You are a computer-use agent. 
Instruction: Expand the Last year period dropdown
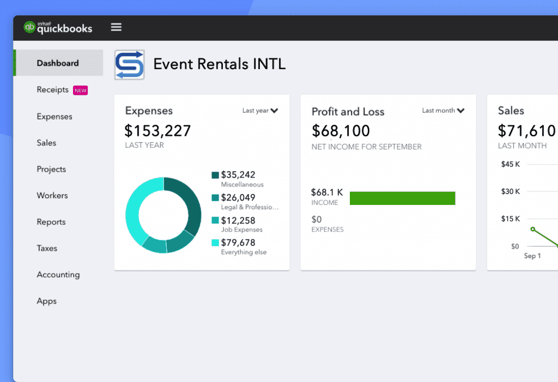click(x=260, y=111)
